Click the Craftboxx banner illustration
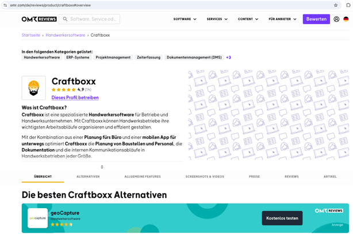The image size is (353, 238). [x=268, y=115]
